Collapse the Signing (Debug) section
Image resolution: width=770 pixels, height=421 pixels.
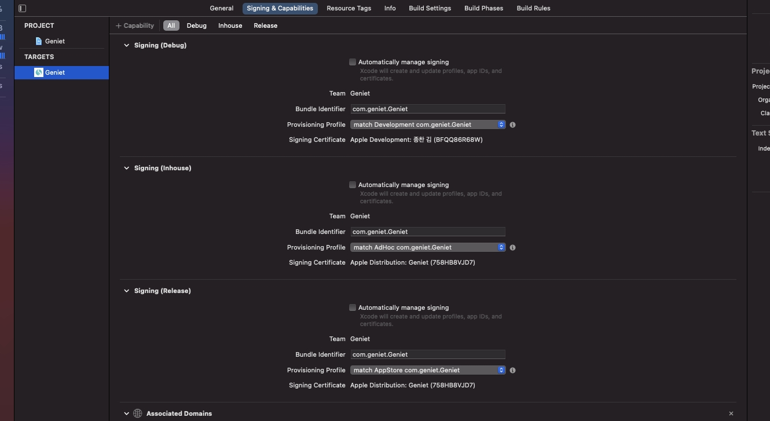point(126,45)
